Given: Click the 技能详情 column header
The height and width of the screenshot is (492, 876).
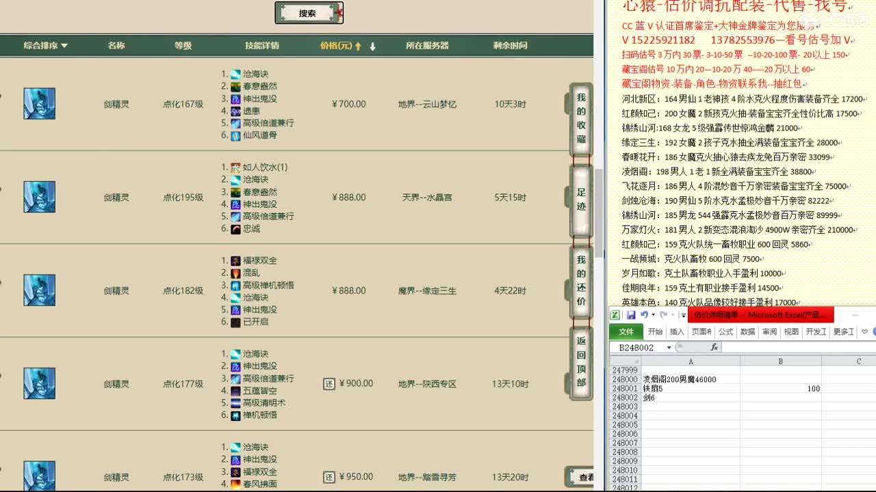Looking at the screenshot, I should coord(262,46).
